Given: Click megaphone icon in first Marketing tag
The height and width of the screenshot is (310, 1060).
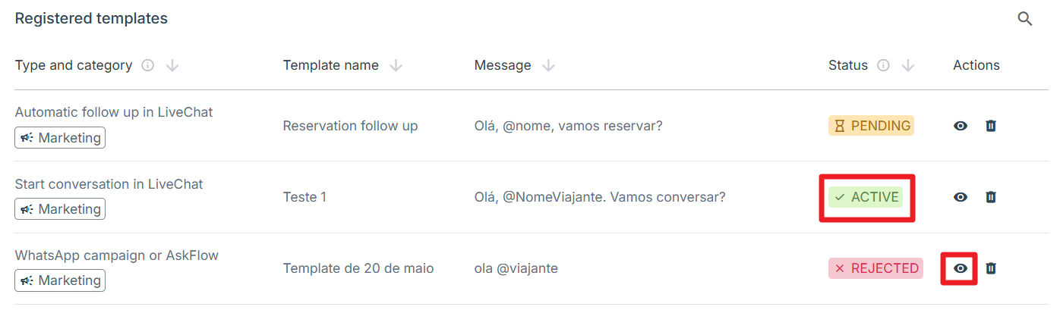Looking at the screenshot, I should [x=27, y=138].
